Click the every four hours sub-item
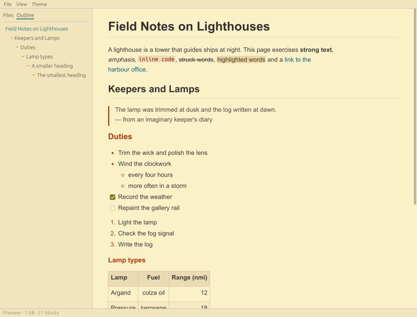Image resolution: width=417 pixels, height=317 pixels. click(150, 175)
